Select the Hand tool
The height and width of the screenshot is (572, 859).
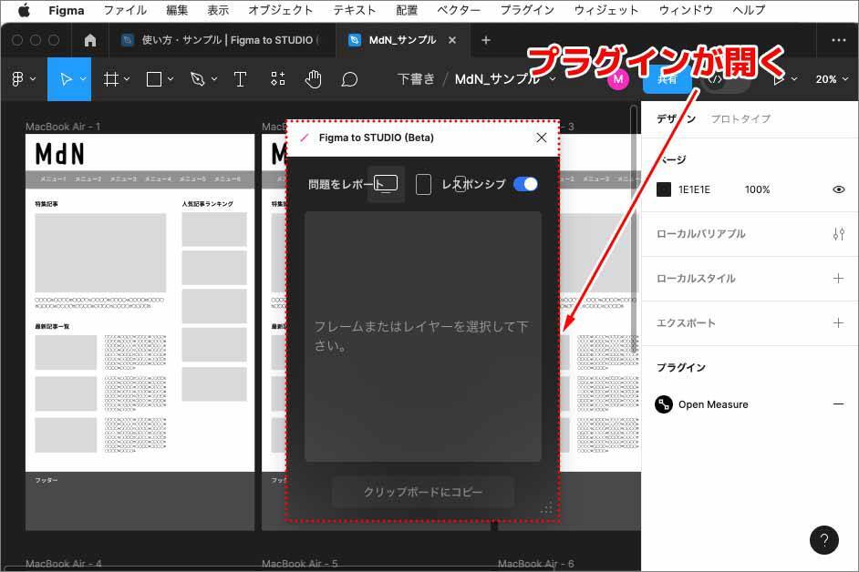point(314,79)
